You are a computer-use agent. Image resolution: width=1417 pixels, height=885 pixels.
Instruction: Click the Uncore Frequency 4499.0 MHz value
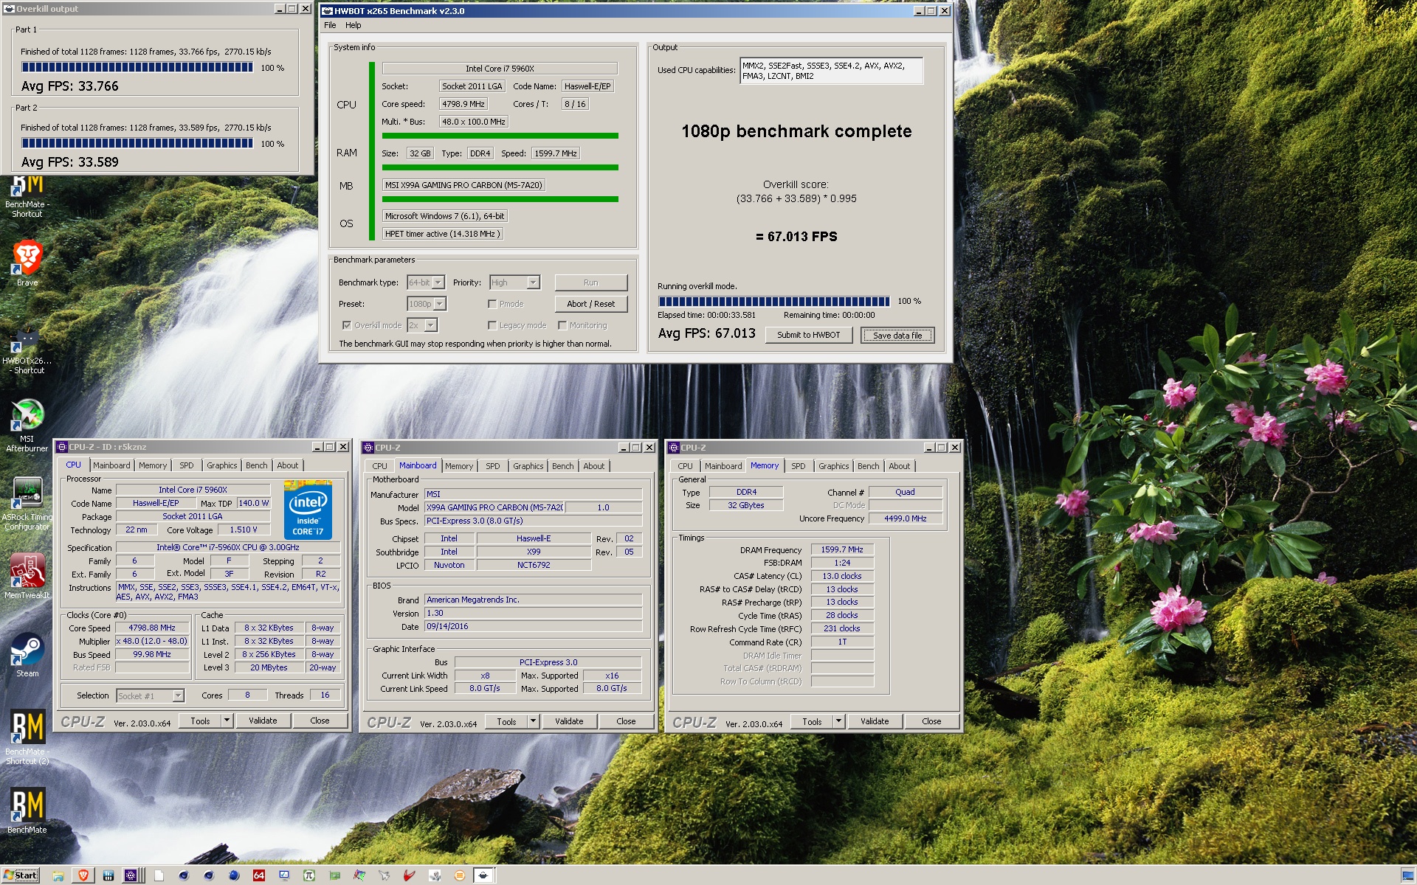tap(906, 518)
